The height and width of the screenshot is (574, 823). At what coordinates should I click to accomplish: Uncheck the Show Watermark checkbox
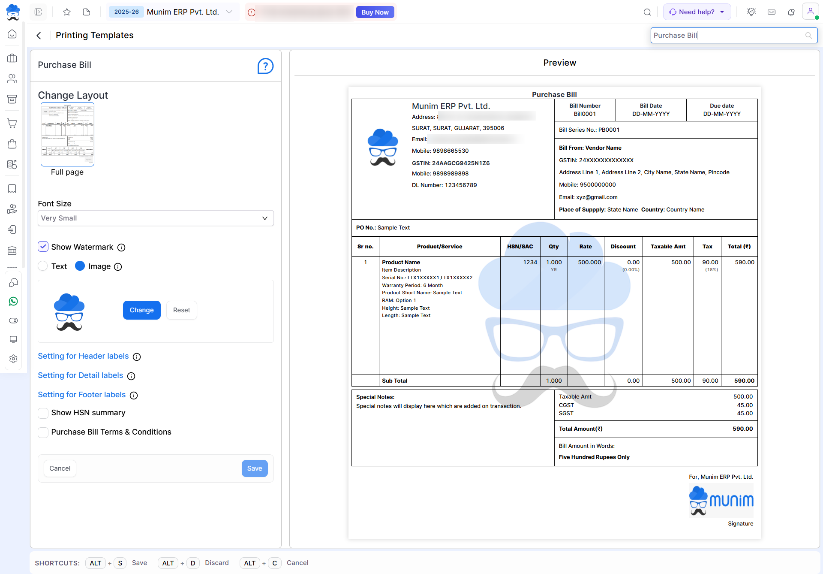pyautogui.click(x=43, y=247)
